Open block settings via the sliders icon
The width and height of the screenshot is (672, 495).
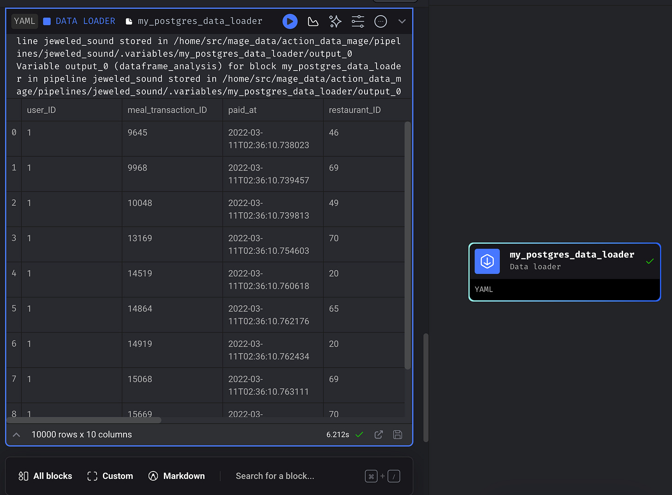coord(358,21)
